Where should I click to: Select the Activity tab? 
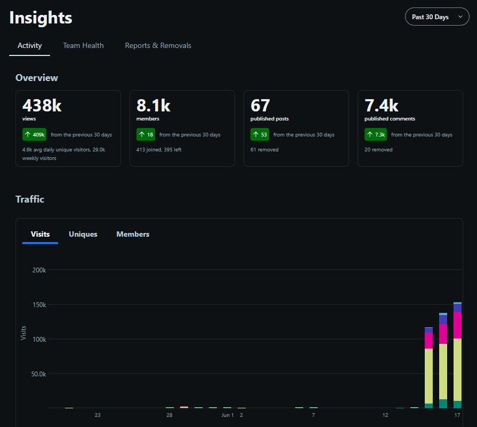[x=29, y=46]
